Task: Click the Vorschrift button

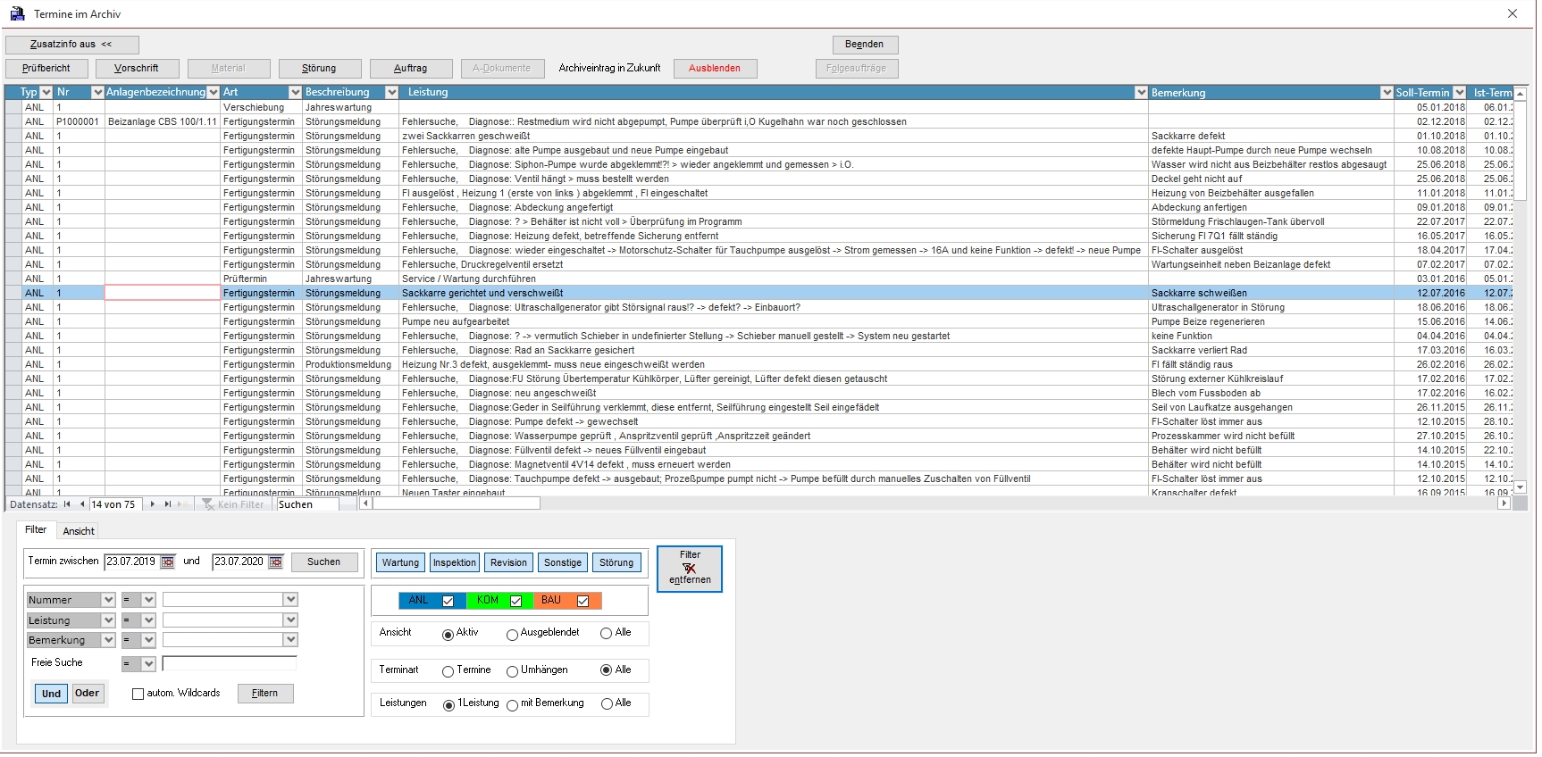Action: [x=137, y=69]
